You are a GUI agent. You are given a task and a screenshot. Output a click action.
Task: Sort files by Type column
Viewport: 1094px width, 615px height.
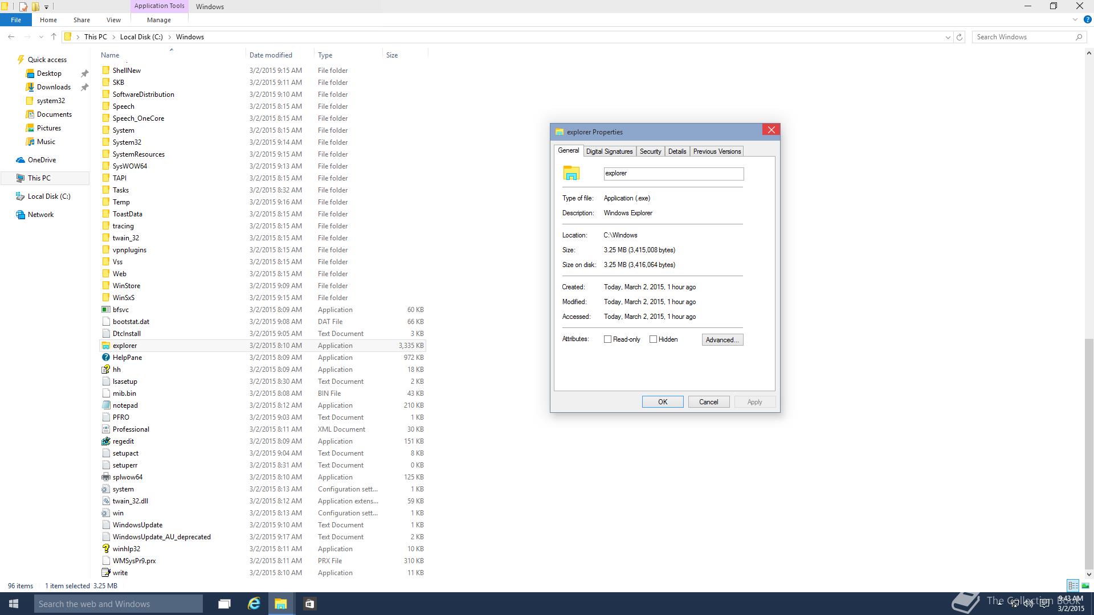[348, 55]
